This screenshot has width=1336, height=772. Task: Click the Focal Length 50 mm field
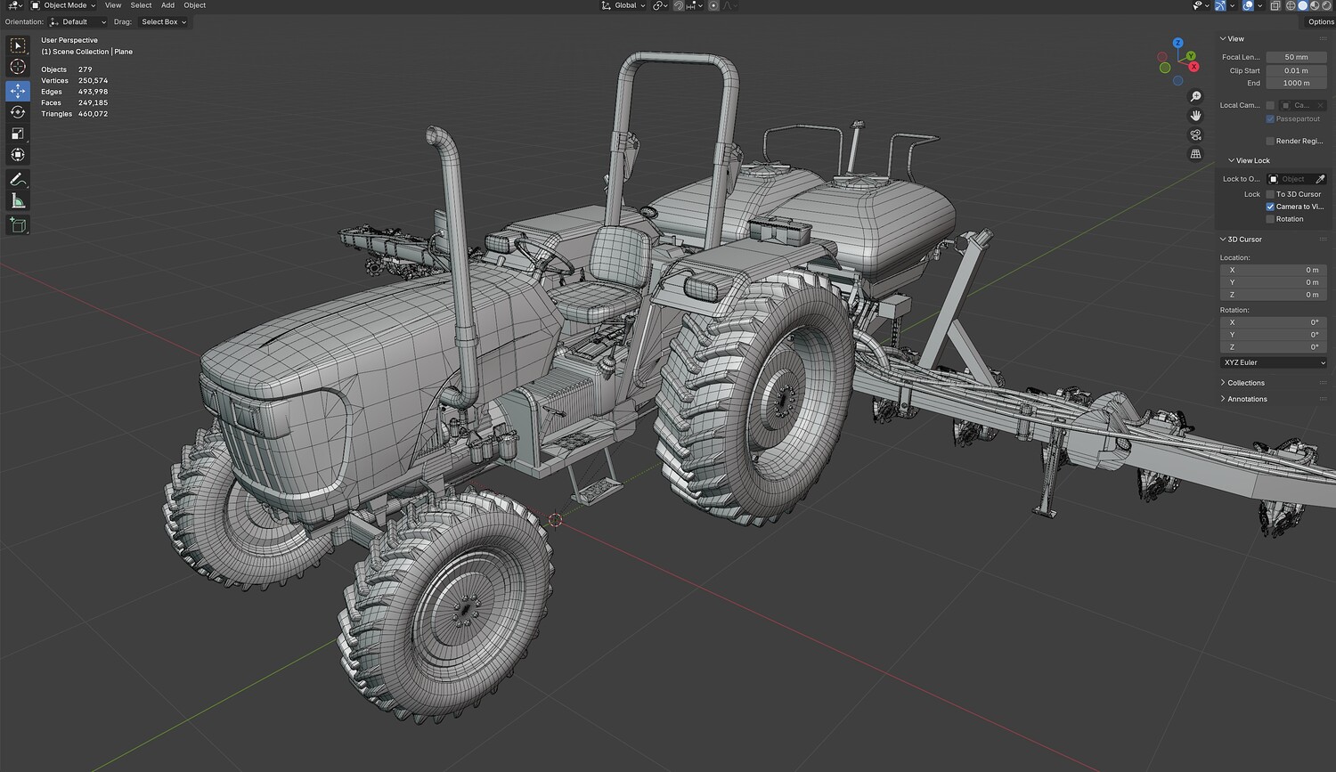point(1296,57)
